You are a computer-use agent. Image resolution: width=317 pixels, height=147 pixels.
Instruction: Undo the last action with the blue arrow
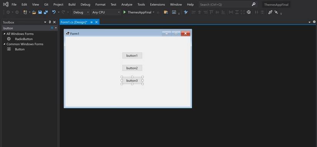[x=54, y=12]
